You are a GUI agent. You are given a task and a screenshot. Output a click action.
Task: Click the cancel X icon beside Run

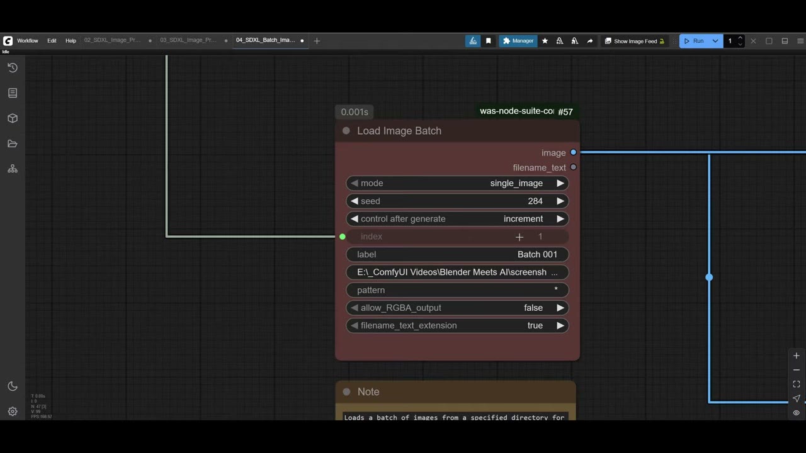(x=753, y=41)
